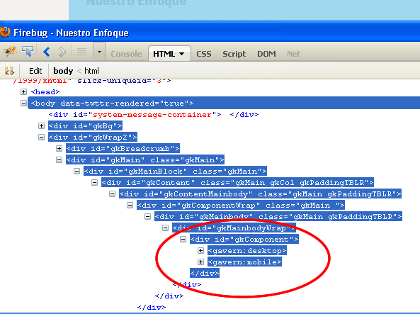Switch to the DOM tab
This screenshot has width=420, height=314.
tap(266, 54)
